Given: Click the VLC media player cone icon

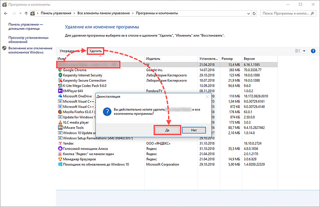Looking at the screenshot, I should 60,122.
